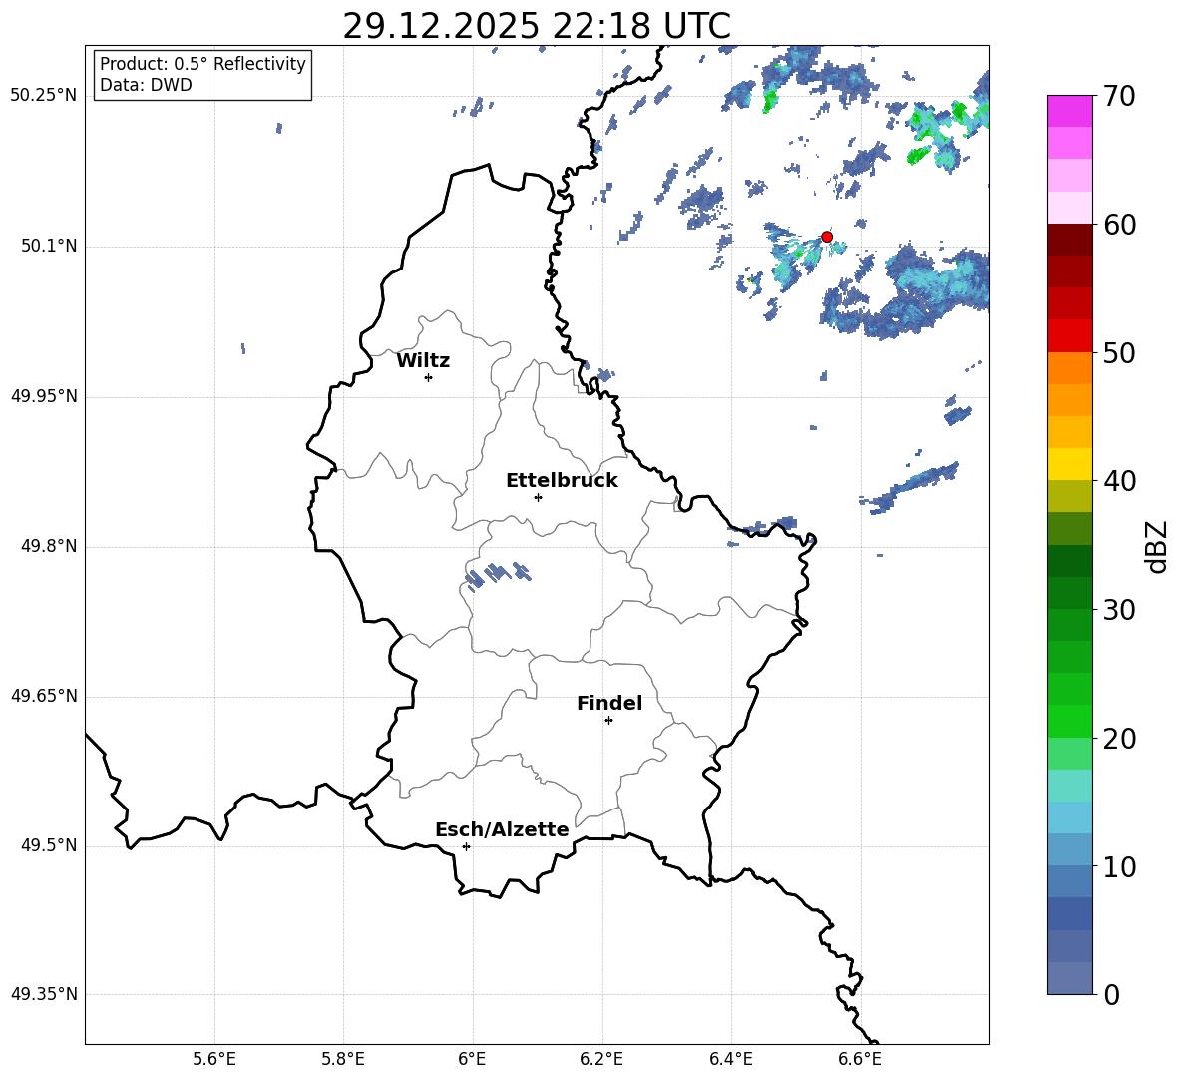
Task: Click the 0 tick on the colorbar
Action: click(1111, 994)
